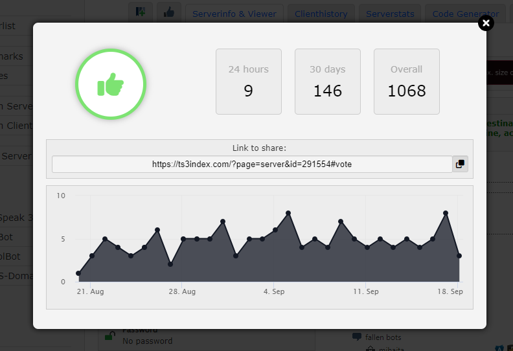Click the thumbs-up tab icon in top bar
The image size is (513, 351).
click(168, 13)
